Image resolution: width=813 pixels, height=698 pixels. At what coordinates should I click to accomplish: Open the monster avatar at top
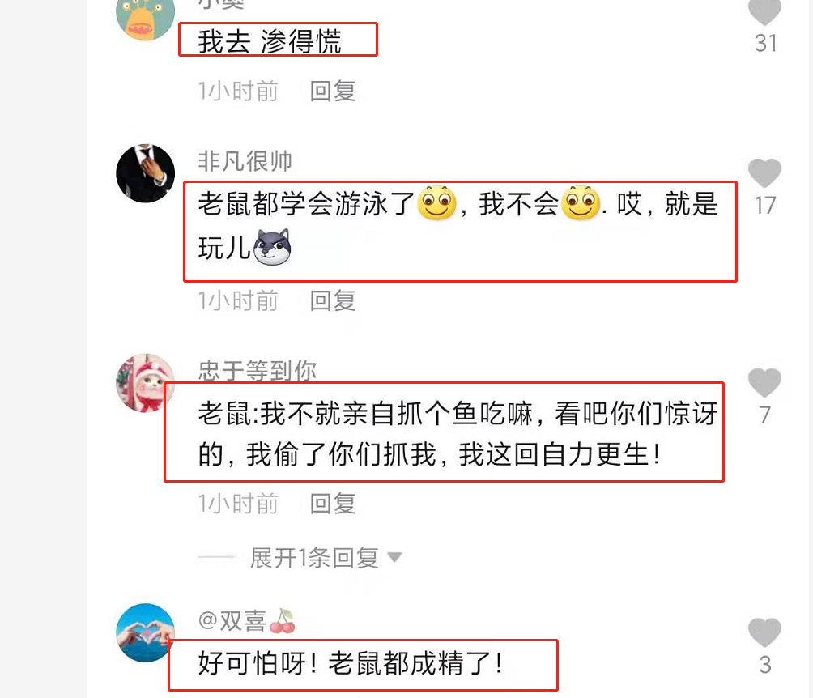coord(145,18)
